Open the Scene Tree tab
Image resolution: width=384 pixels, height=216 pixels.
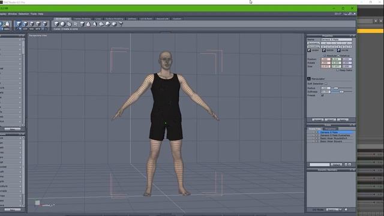(x=314, y=129)
